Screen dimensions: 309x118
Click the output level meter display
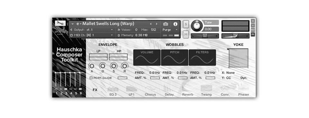236,26
